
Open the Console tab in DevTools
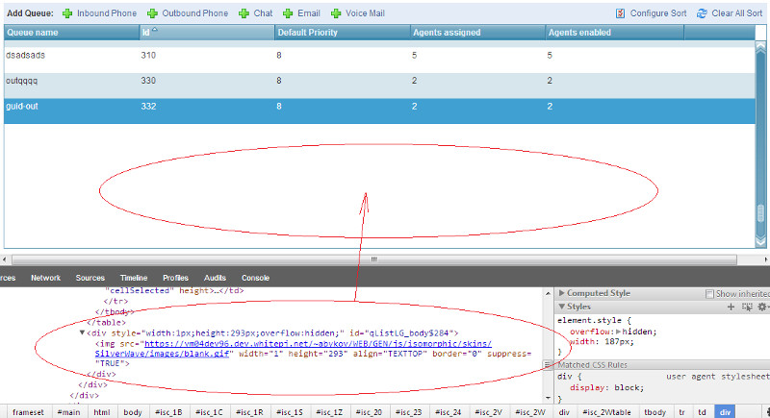pos(255,278)
